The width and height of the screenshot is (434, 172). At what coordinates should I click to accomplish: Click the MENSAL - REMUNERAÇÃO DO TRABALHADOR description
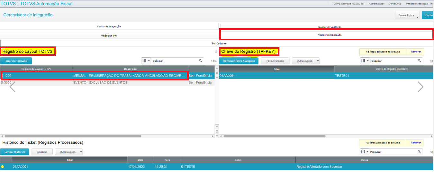point(130,76)
